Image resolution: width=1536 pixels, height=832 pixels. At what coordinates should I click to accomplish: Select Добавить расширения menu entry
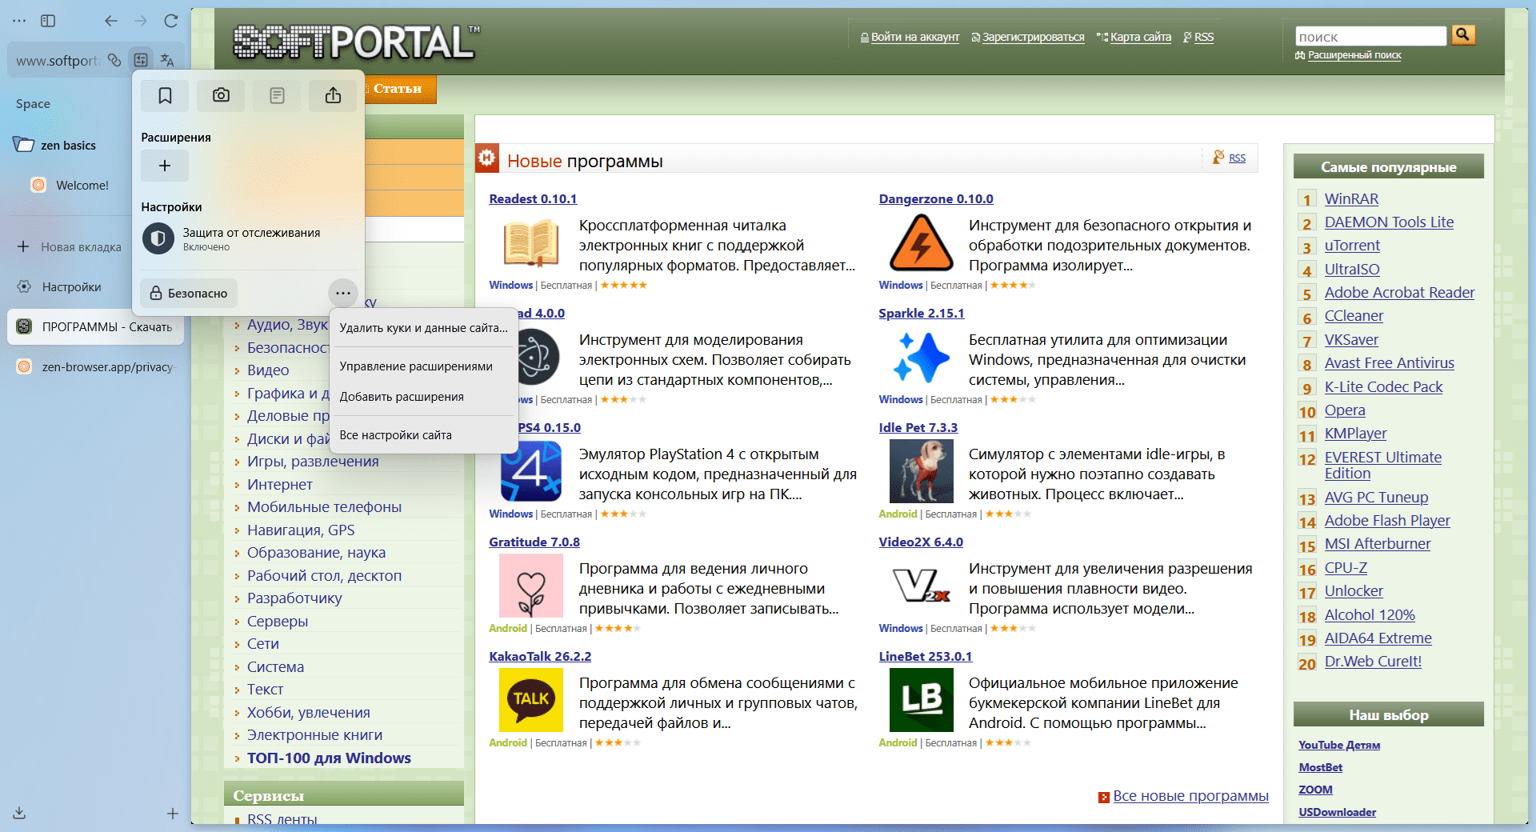tap(423, 397)
